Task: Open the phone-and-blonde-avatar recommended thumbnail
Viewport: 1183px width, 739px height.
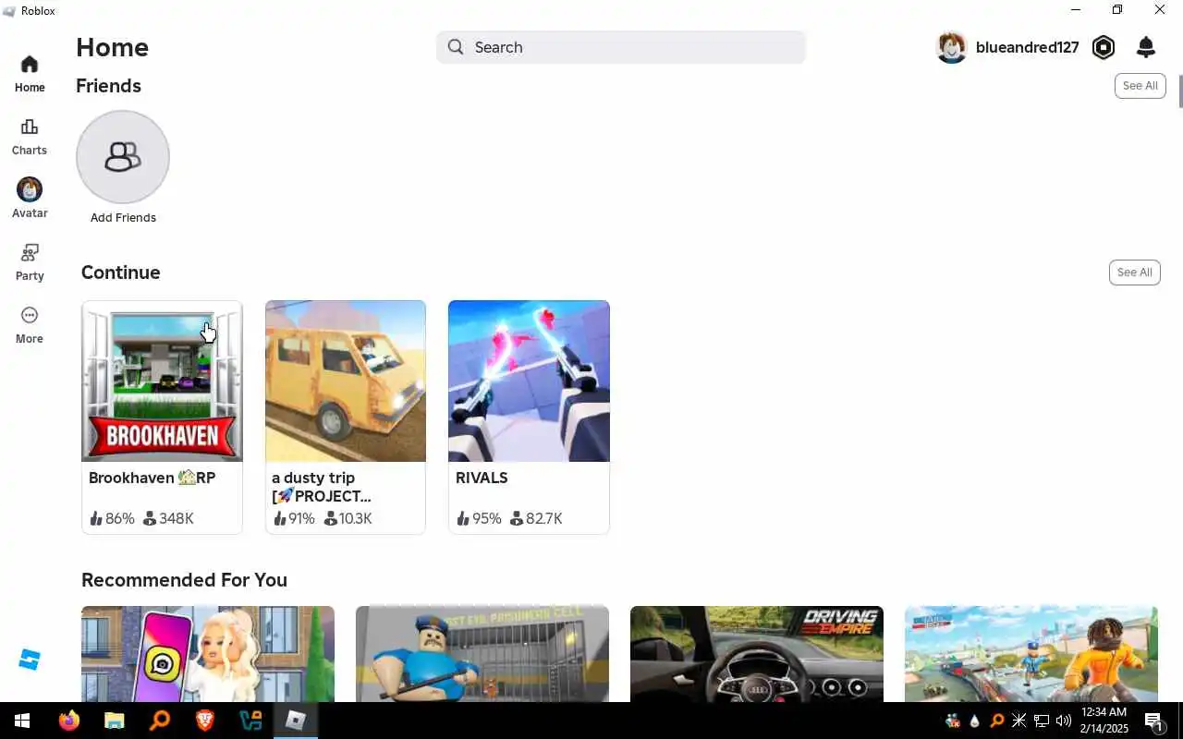Action: click(x=208, y=654)
